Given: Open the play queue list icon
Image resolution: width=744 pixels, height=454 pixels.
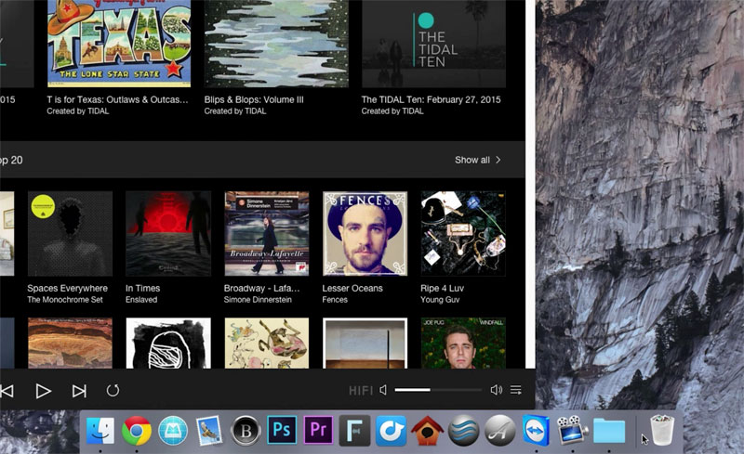Looking at the screenshot, I should [x=516, y=391].
